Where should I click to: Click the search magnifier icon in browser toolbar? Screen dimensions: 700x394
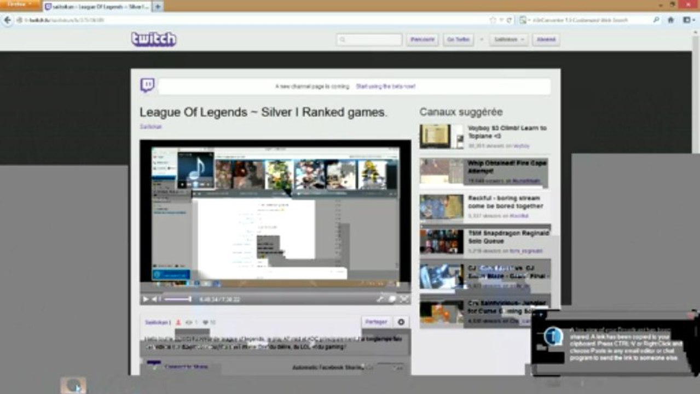[656, 20]
